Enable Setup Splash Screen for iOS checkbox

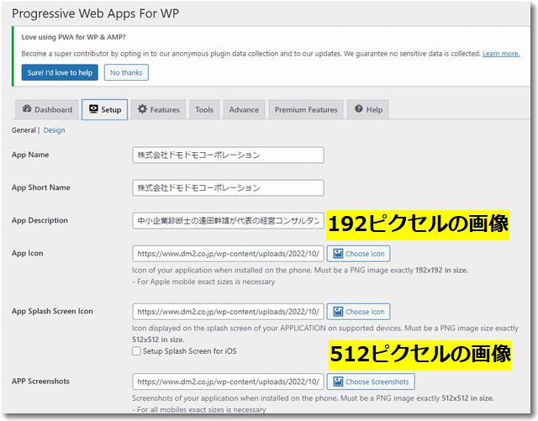[x=136, y=351]
